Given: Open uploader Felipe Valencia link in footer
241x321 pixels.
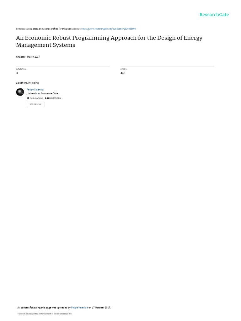Looking at the screenshot, I should click(79, 308).
